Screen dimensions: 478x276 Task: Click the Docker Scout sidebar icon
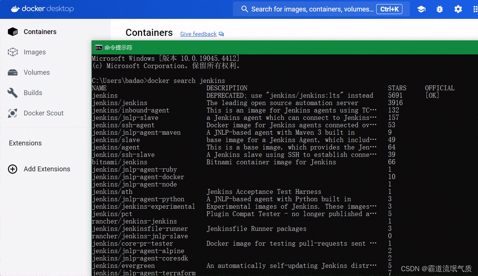click(x=13, y=113)
